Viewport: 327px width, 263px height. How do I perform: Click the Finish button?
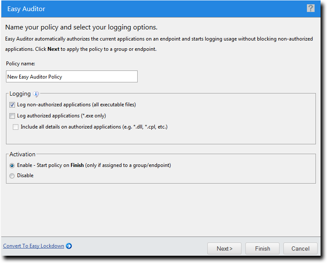tap(262, 248)
